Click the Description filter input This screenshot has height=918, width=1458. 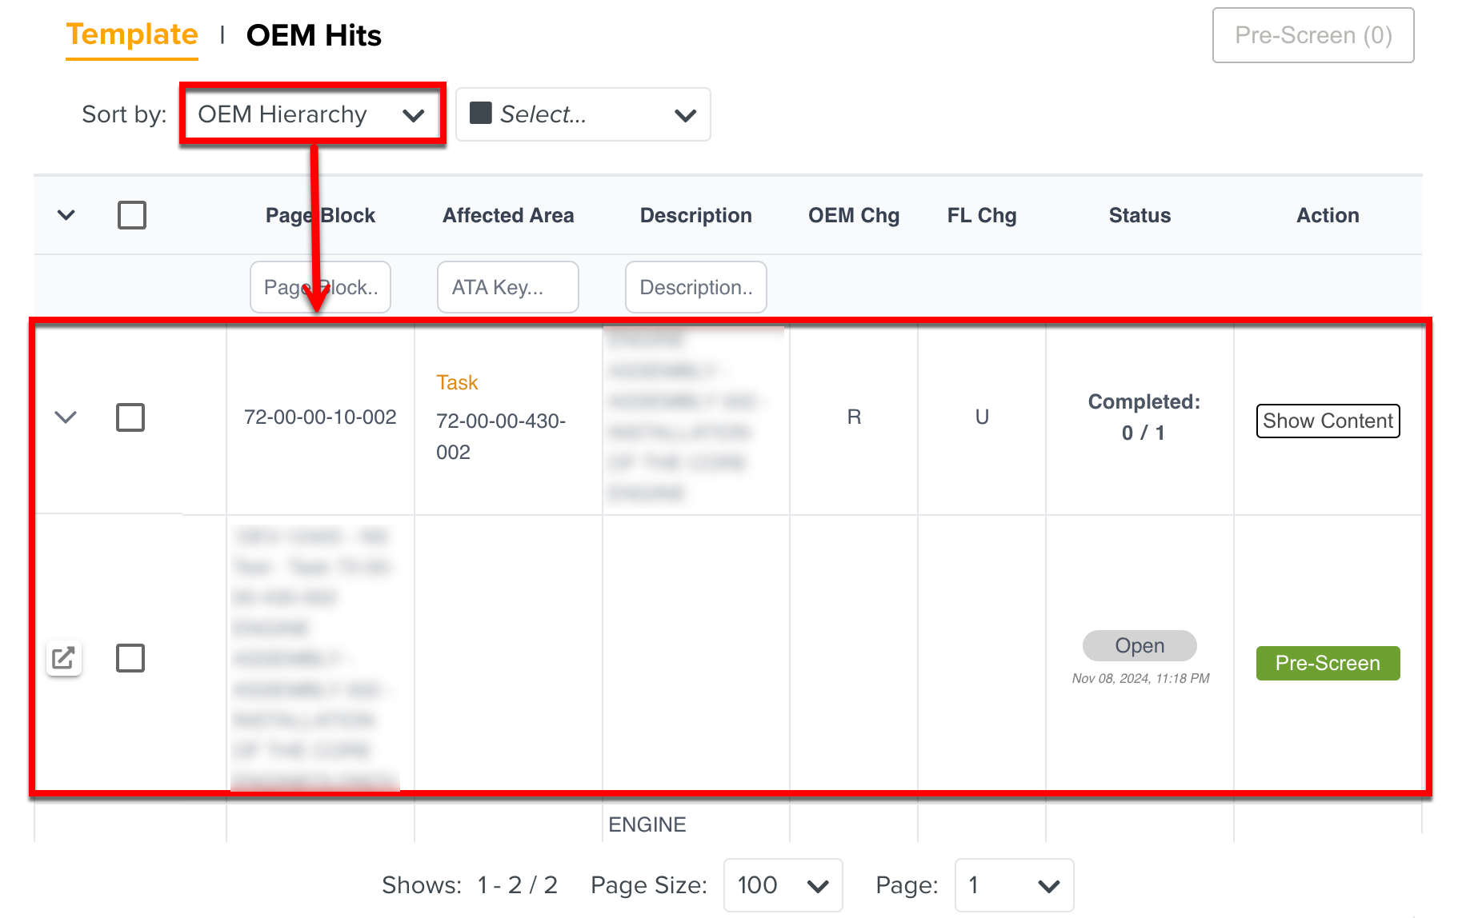pos(695,287)
